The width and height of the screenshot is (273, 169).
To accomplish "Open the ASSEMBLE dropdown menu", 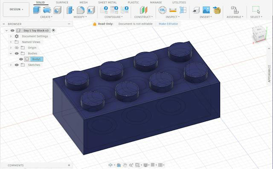I will pos(235,17).
